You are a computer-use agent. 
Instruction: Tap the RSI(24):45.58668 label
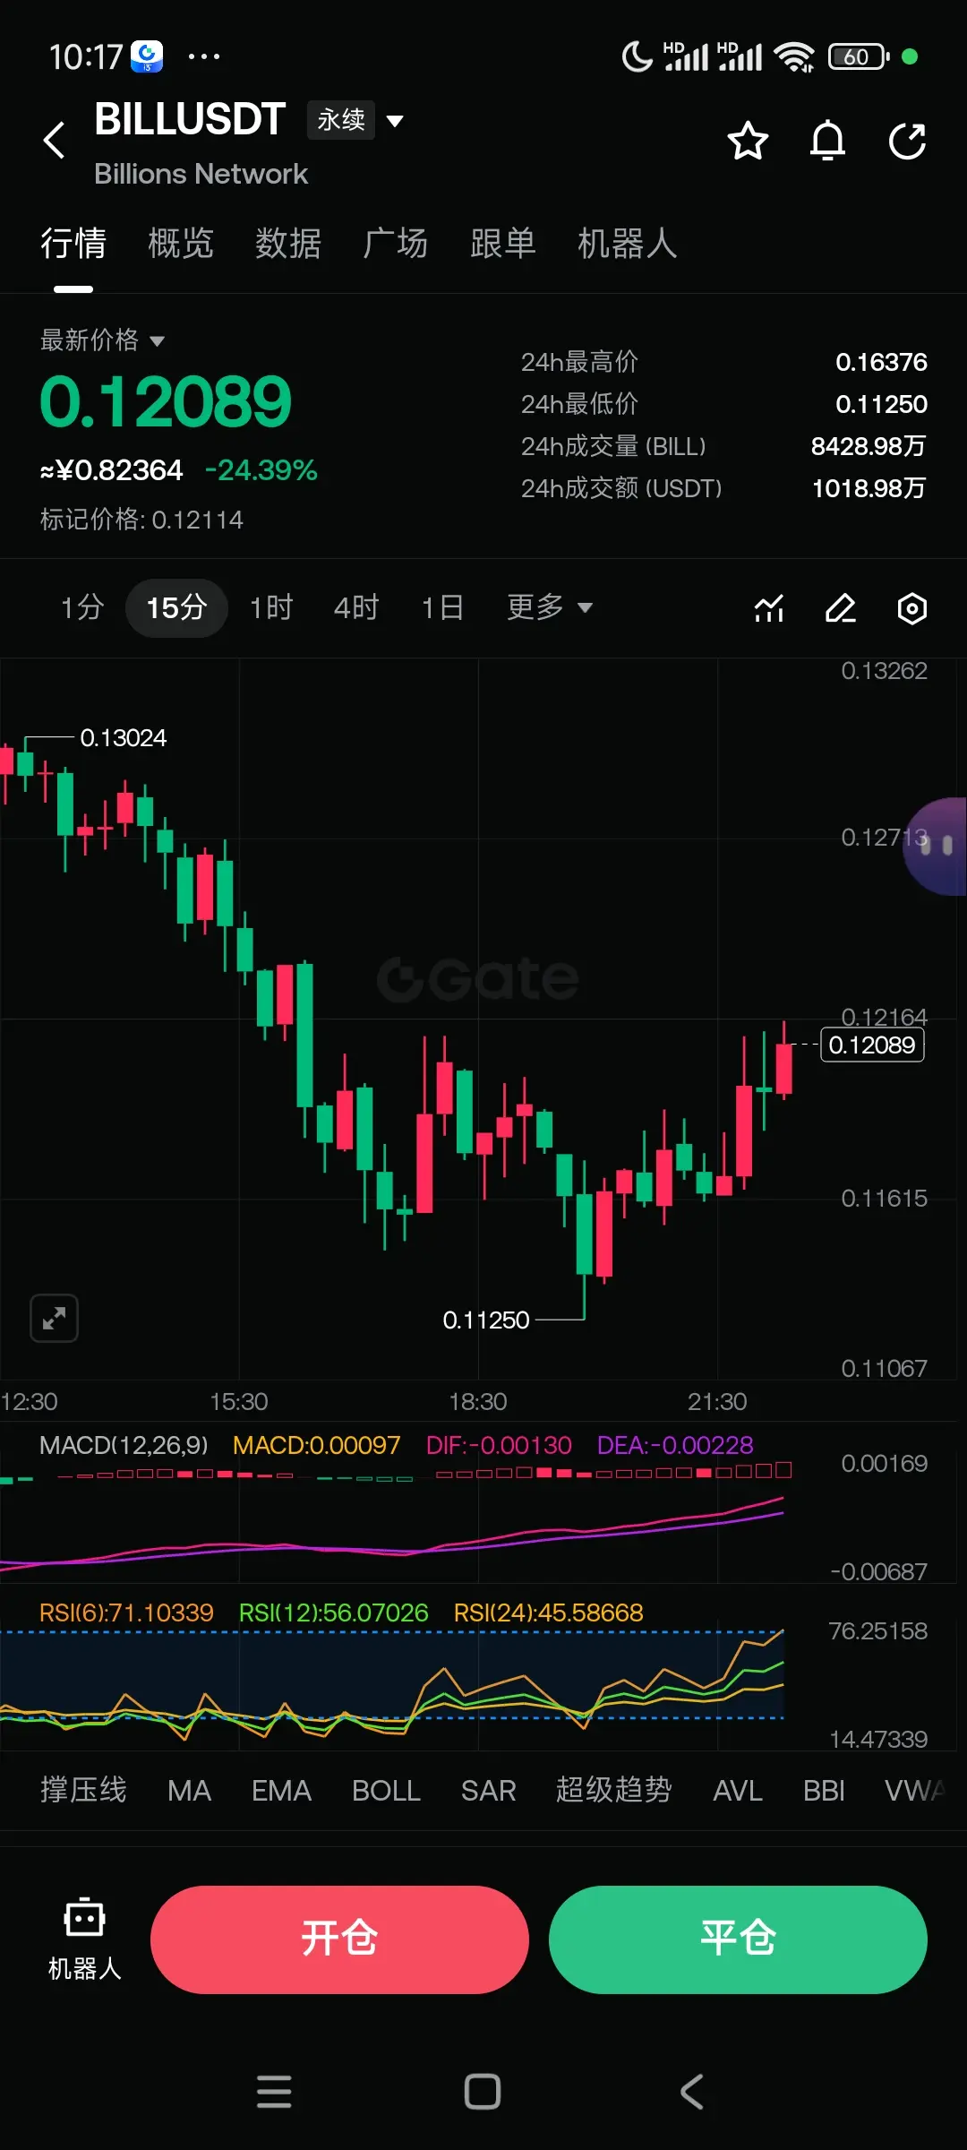(548, 1612)
